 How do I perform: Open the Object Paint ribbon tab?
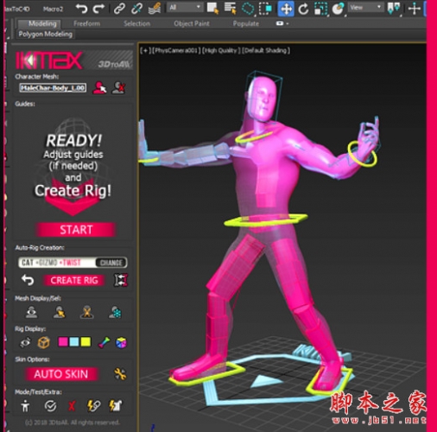[x=192, y=23]
